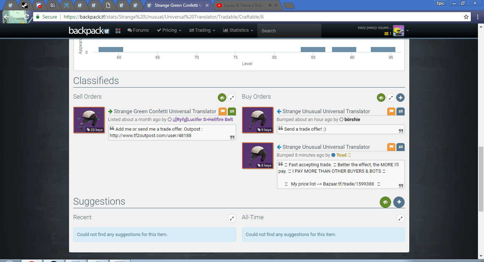484x262 pixels.
Task: Open buyer börshie's profile
Action: click(x=352, y=120)
